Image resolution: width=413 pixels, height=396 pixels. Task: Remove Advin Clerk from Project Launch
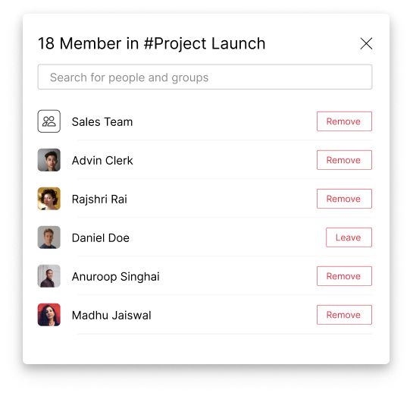pyautogui.click(x=344, y=160)
